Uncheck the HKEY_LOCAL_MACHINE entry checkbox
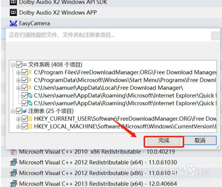Screen dimensions: 222x187 click(25, 126)
